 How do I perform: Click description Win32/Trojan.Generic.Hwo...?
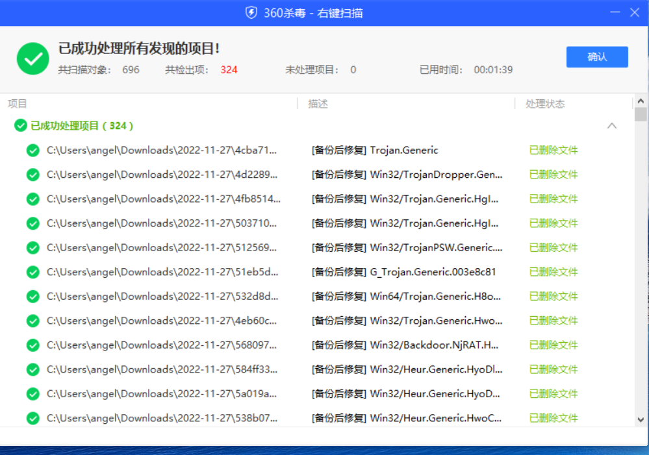(x=407, y=321)
